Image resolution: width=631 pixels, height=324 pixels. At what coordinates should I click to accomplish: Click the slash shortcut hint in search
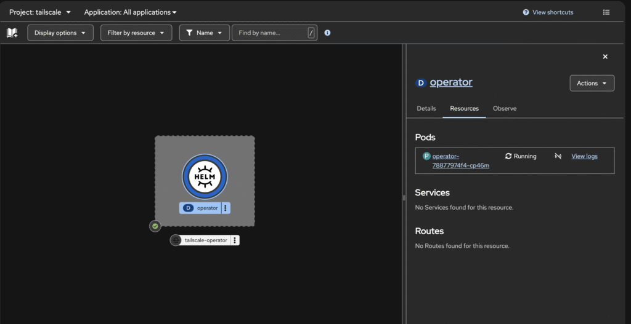pos(311,33)
